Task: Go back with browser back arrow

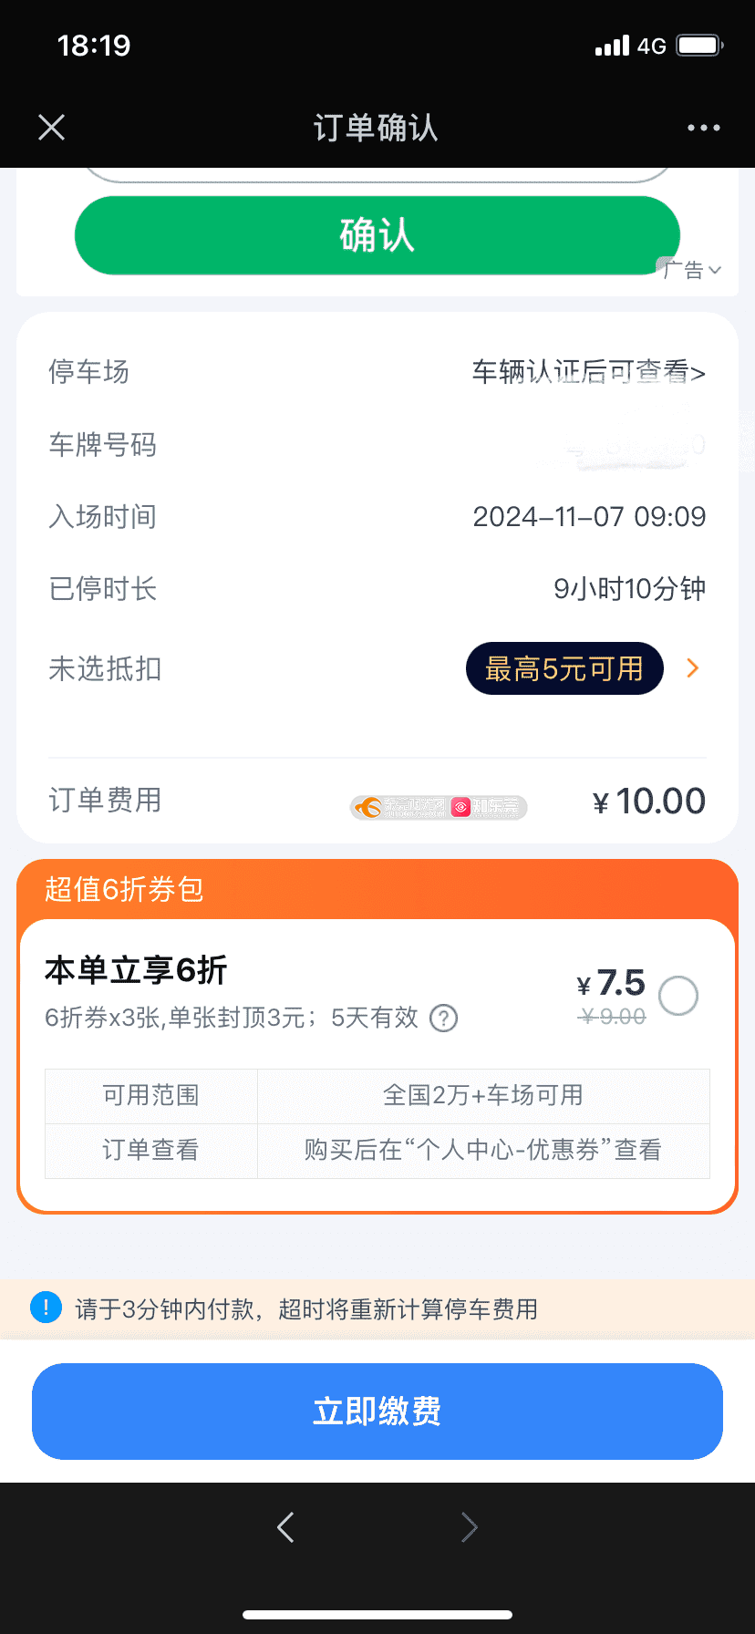Action: [x=285, y=1526]
